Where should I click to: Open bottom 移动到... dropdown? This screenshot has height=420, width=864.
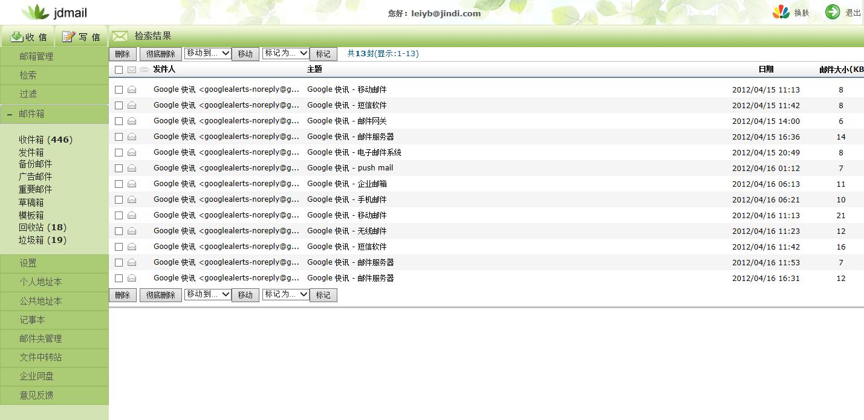click(208, 294)
